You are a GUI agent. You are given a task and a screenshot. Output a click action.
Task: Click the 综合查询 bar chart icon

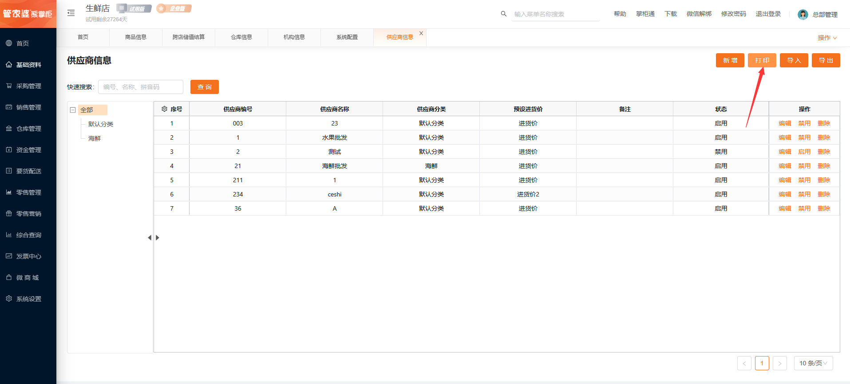(9, 235)
